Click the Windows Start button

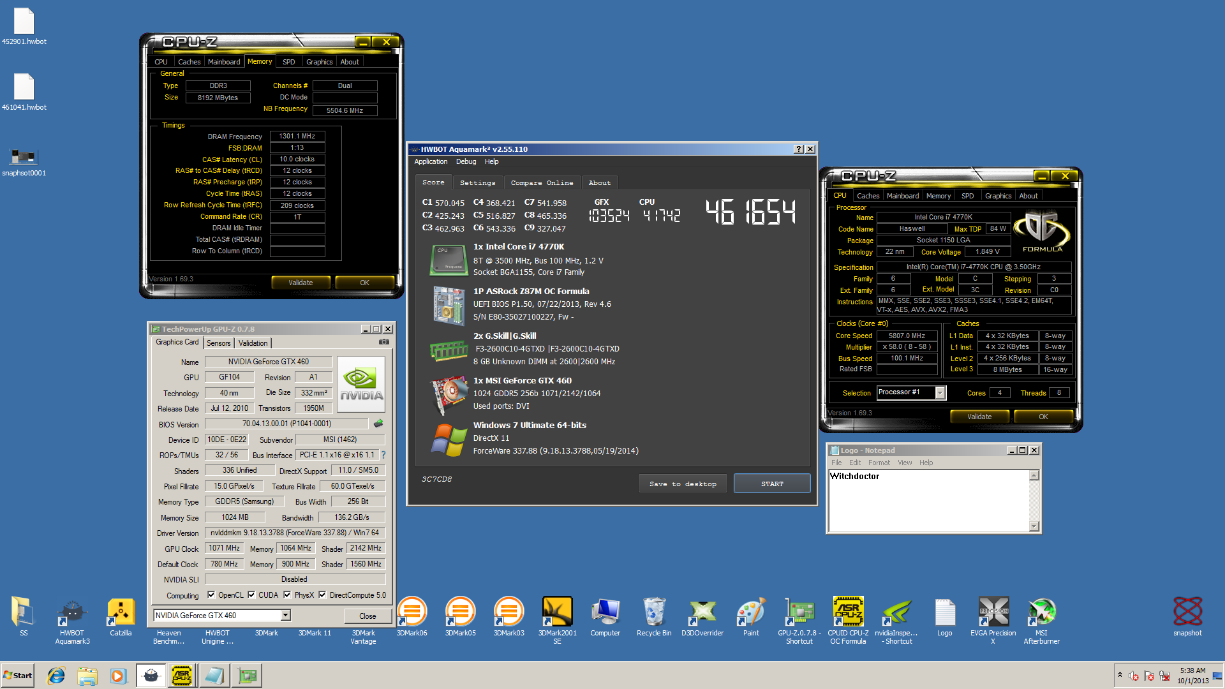tap(18, 676)
